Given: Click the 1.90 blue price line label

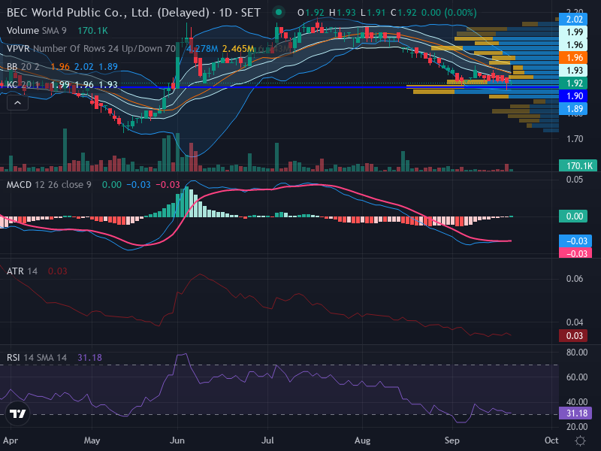Looking at the screenshot, I should coord(575,96).
